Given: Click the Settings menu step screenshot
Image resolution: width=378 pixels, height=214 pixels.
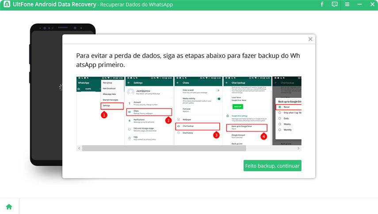Looking at the screenshot, I should (100, 111).
